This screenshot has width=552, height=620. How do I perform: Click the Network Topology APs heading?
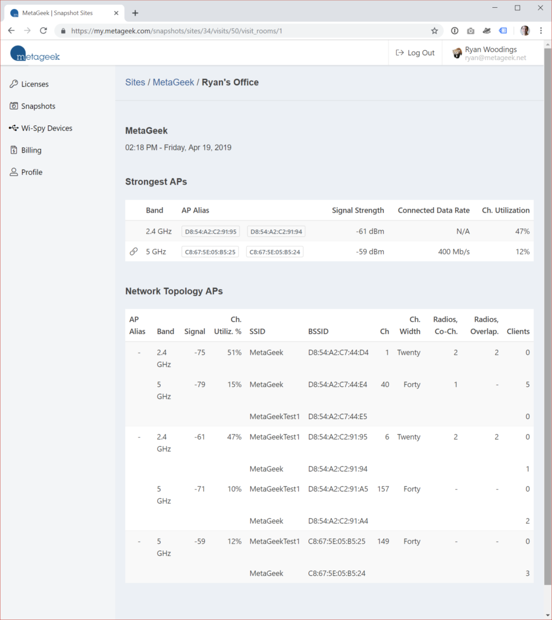point(174,291)
